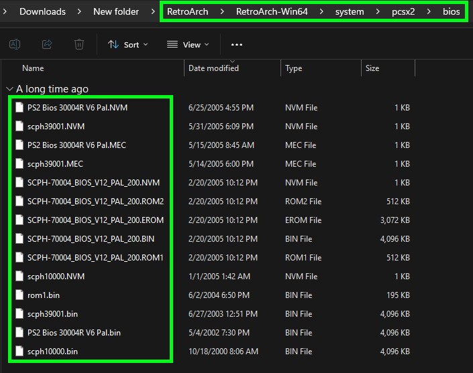The height and width of the screenshot is (373, 473).
Task: Click the date 6/25/2005 4:55 PM
Action: 221,107
